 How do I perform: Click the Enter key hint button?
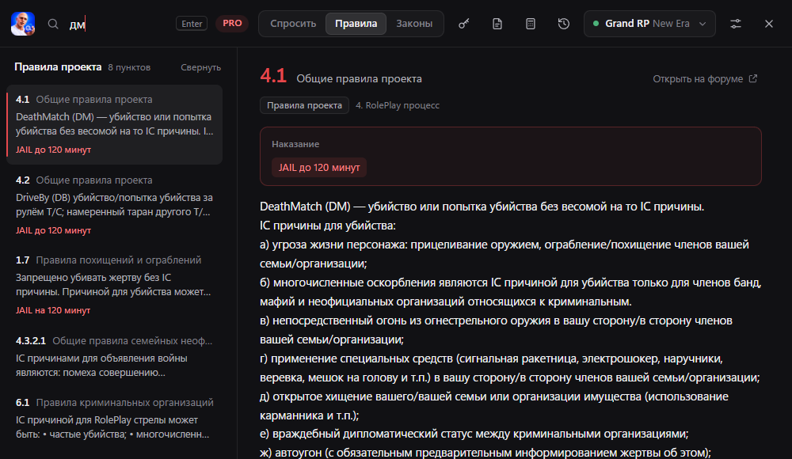click(192, 24)
